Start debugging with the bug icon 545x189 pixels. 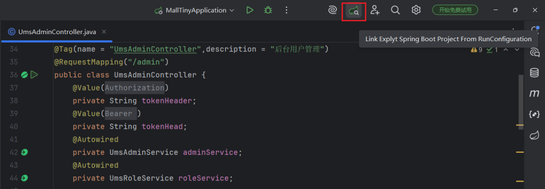[267, 11]
